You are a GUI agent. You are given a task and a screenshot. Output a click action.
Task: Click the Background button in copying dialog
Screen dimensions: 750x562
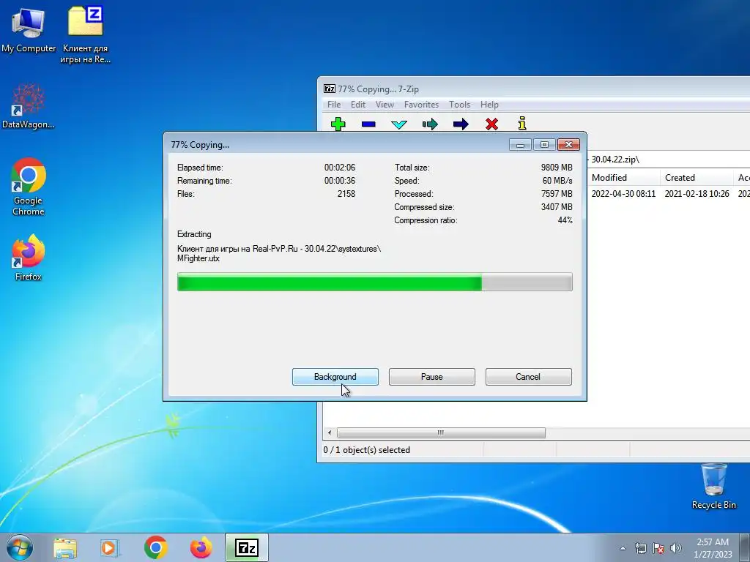[335, 377]
